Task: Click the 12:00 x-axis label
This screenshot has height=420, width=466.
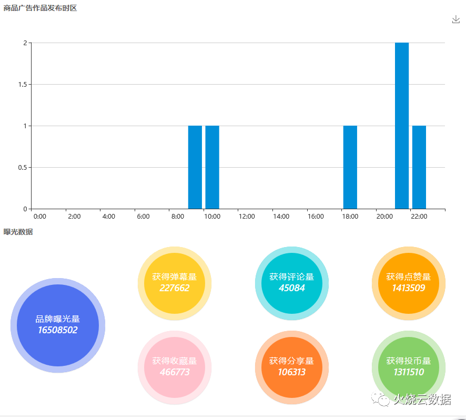Action: pyautogui.click(x=247, y=217)
